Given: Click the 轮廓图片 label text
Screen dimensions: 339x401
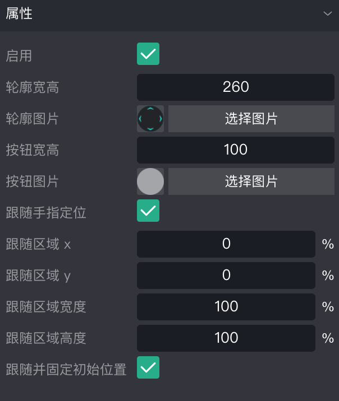Looking at the screenshot, I should (x=33, y=119).
